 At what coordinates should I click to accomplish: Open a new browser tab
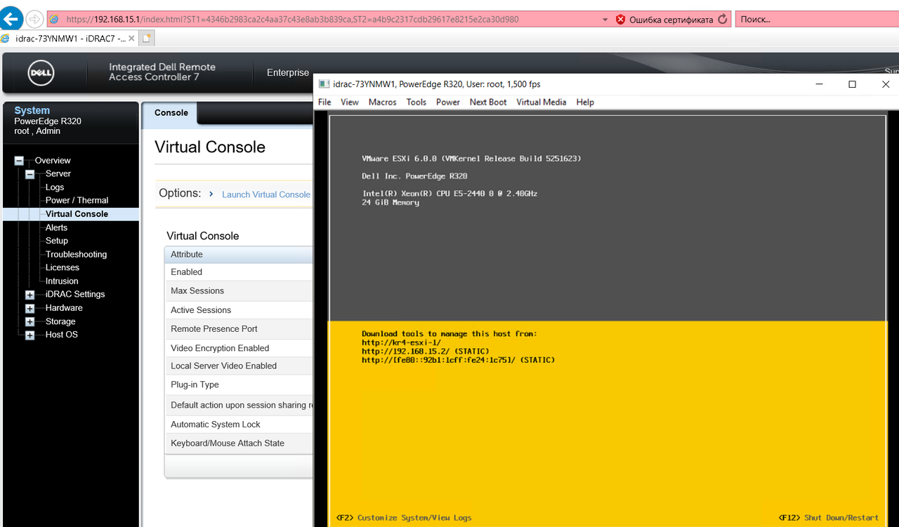coord(147,39)
